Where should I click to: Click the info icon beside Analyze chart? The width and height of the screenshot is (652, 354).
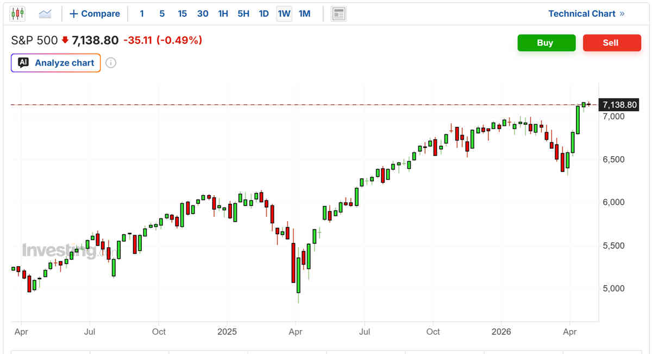pos(110,63)
